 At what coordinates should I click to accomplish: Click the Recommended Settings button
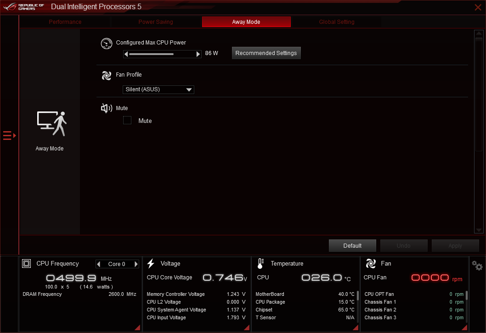(x=266, y=53)
